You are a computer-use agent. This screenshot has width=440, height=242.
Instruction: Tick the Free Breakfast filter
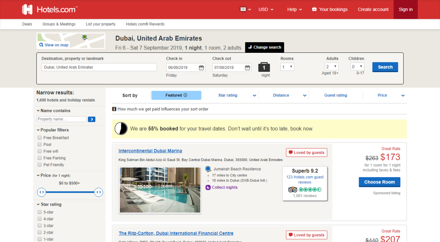(40, 138)
